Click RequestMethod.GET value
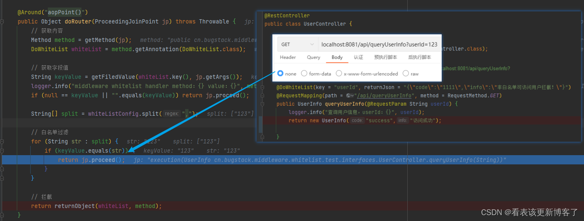Viewport: 584px width, 221px height. [474, 96]
